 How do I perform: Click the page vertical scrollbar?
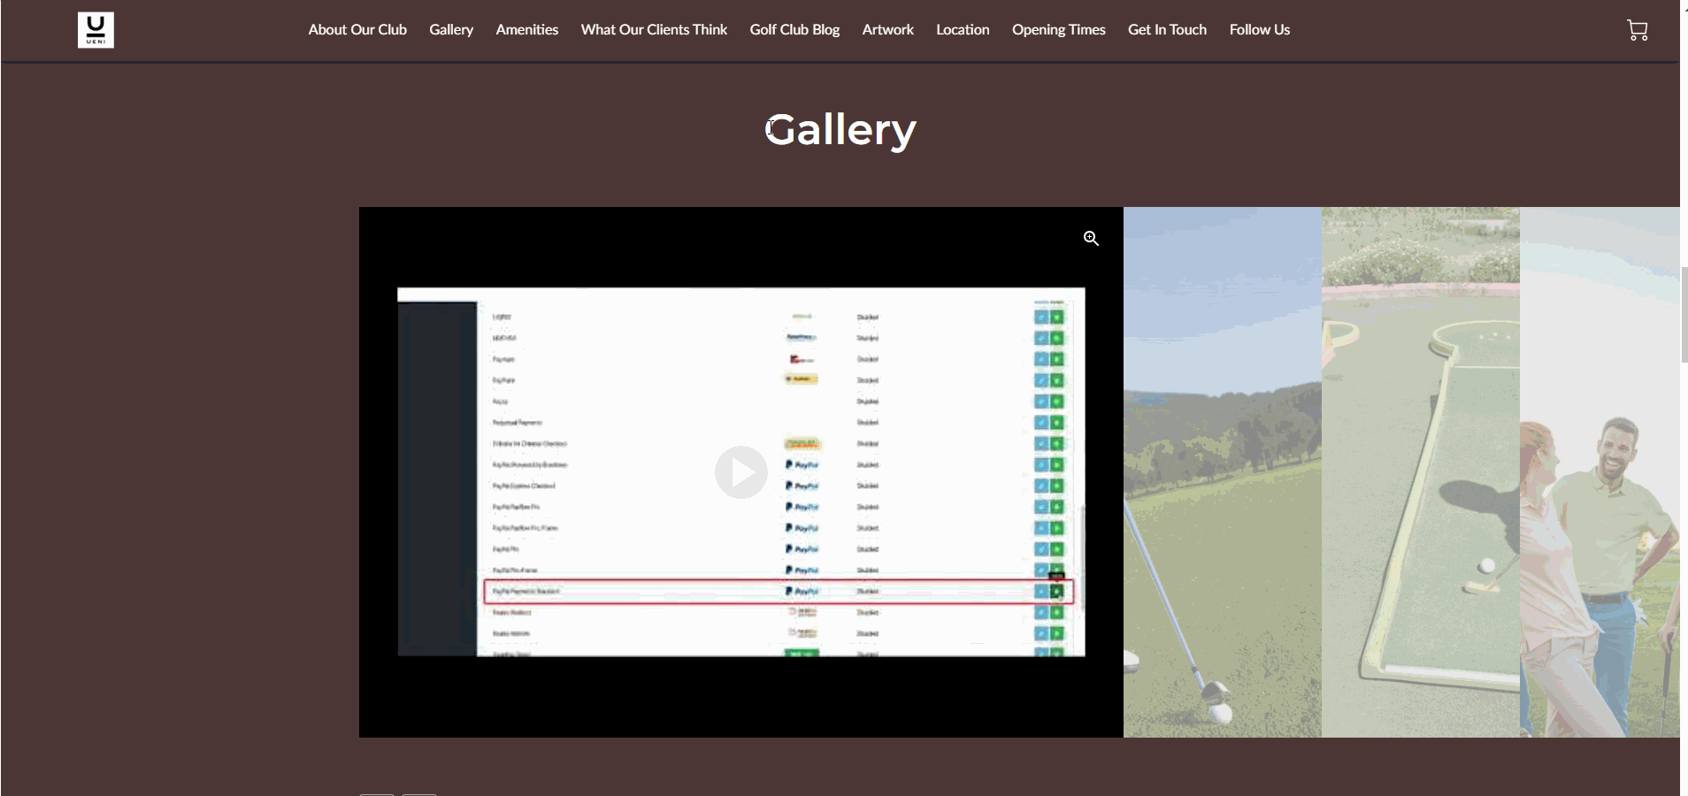pos(1684,314)
